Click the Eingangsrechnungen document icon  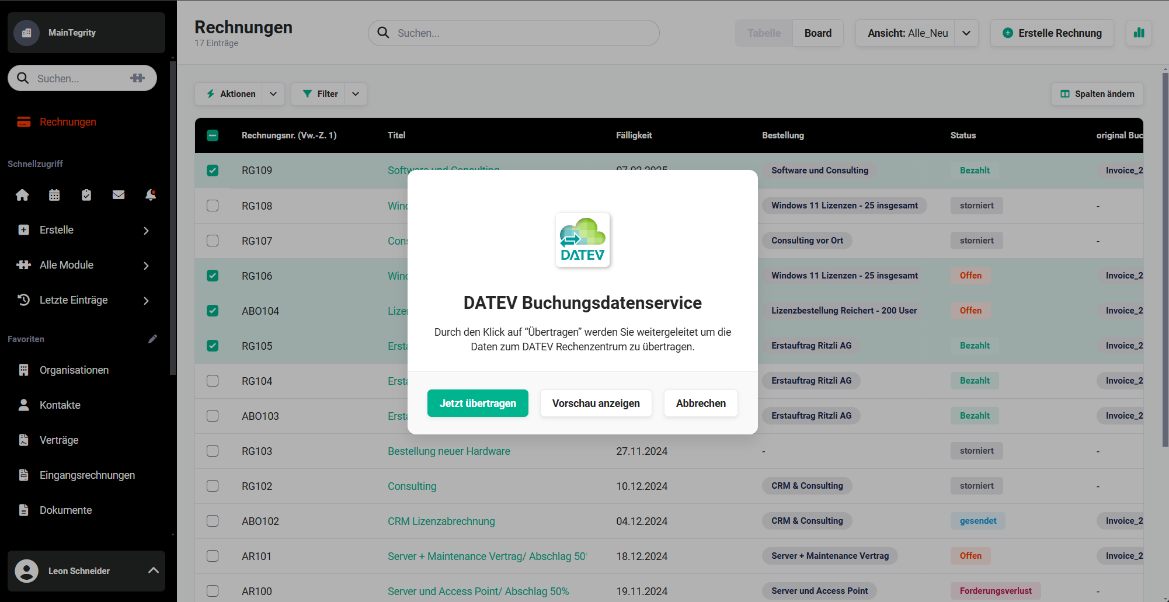click(24, 475)
